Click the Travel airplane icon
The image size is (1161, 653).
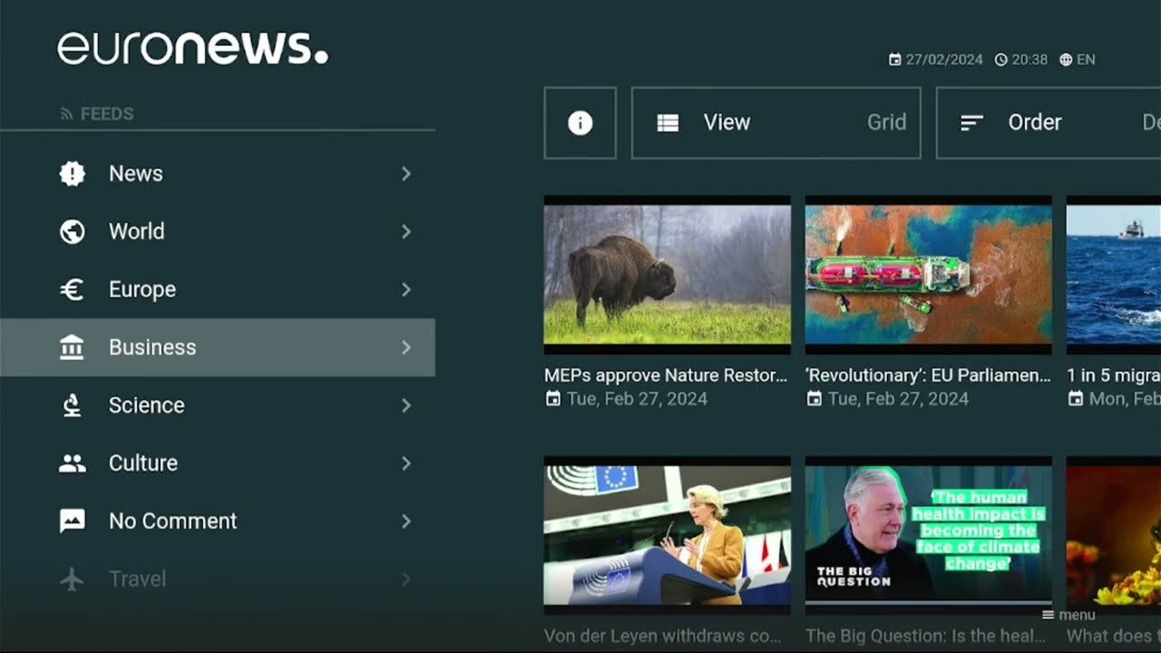[72, 579]
